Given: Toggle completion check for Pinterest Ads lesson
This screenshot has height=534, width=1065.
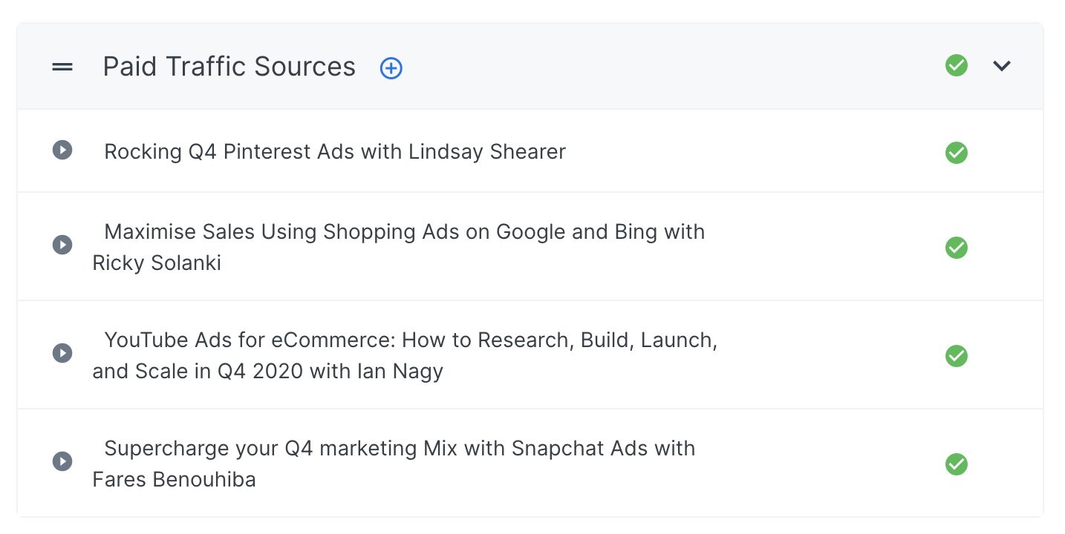Looking at the screenshot, I should (x=957, y=153).
